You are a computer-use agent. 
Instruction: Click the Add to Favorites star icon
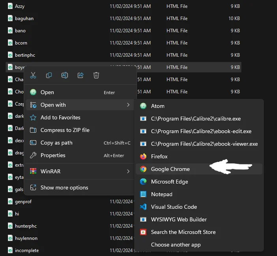(x=33, y=117)
